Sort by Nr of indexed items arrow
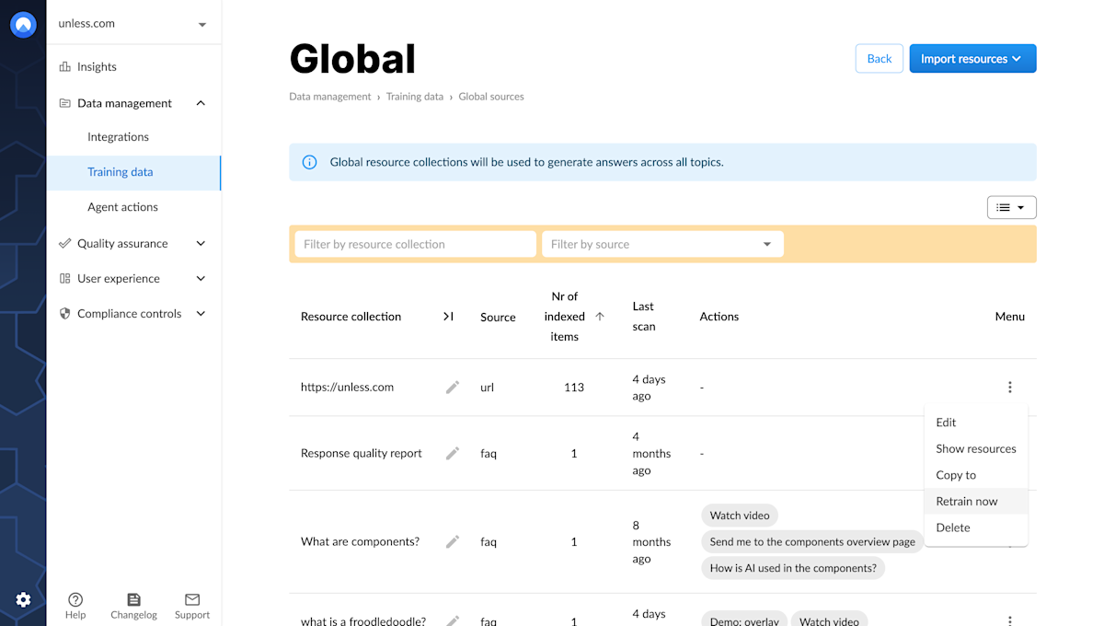 coord(600,316)
